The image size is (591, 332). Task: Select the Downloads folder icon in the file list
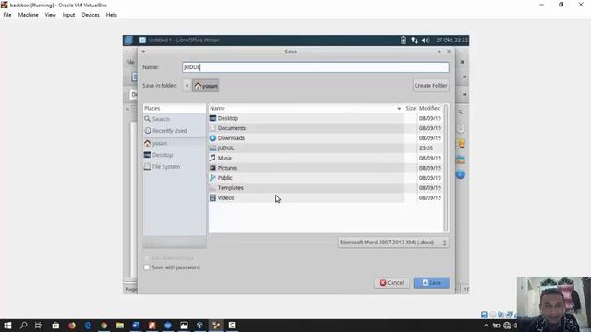(212, 138)
